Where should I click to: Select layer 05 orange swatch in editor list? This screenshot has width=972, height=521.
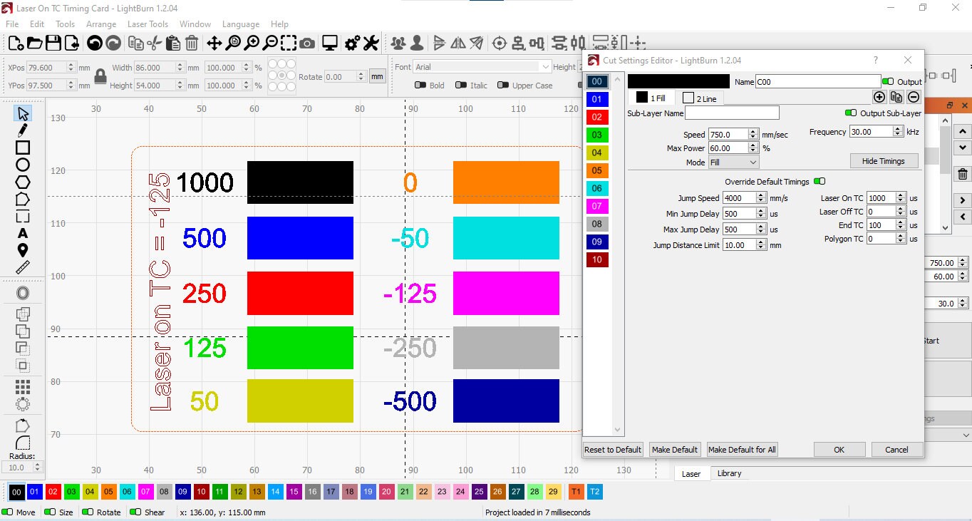click(596, 170)
